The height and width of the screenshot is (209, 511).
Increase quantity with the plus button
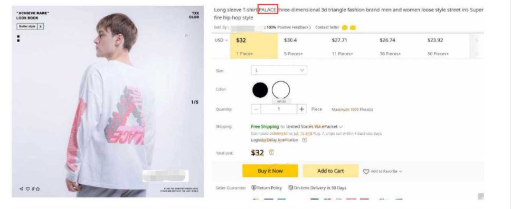302,109
